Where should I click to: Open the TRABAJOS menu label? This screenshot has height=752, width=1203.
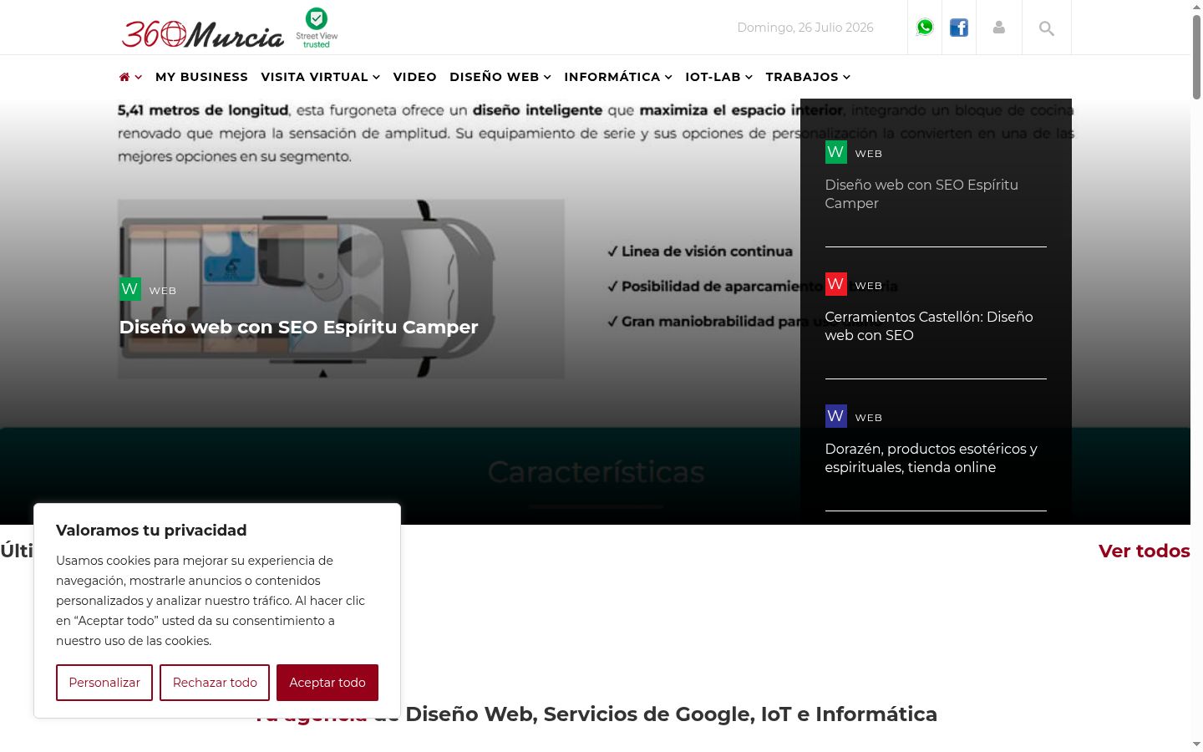802,77
